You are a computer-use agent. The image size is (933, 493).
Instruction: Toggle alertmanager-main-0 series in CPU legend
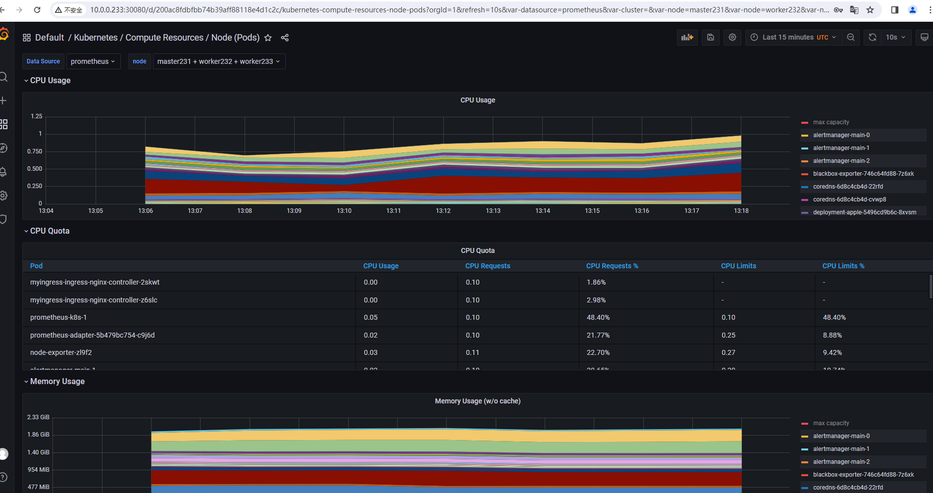841,135
